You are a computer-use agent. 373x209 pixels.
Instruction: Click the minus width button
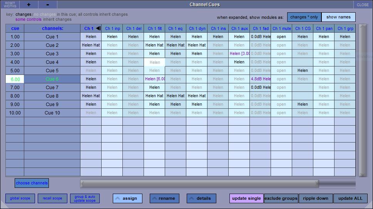pyautogui.click(x=48, y=5)
